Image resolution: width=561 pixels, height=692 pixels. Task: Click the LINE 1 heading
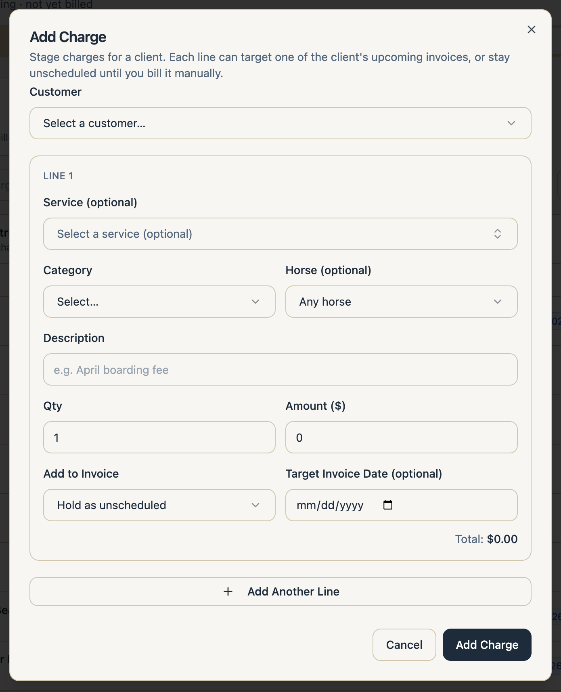(x=58, y=176)
